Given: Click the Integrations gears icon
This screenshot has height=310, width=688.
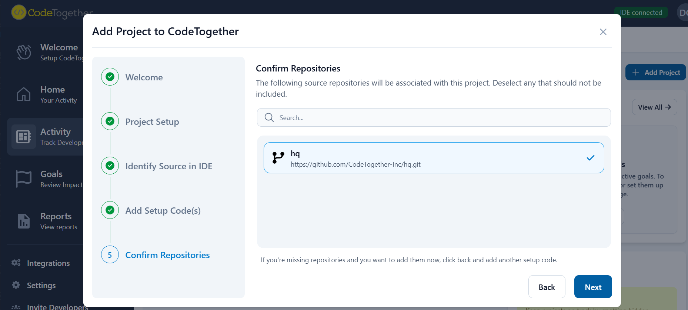Looking at the screenshot, I should coord(16,263).
